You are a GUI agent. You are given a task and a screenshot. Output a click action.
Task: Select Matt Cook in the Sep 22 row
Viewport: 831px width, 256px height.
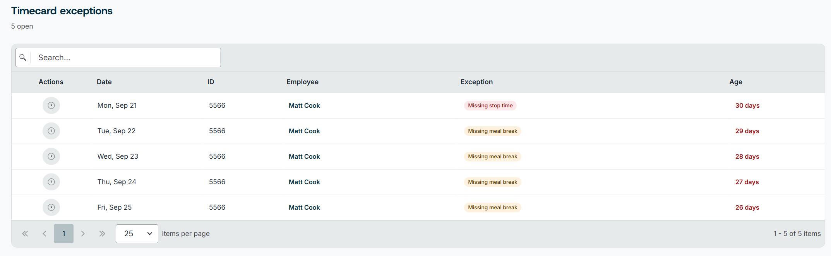pyautogui.click(x=304, y=131)
